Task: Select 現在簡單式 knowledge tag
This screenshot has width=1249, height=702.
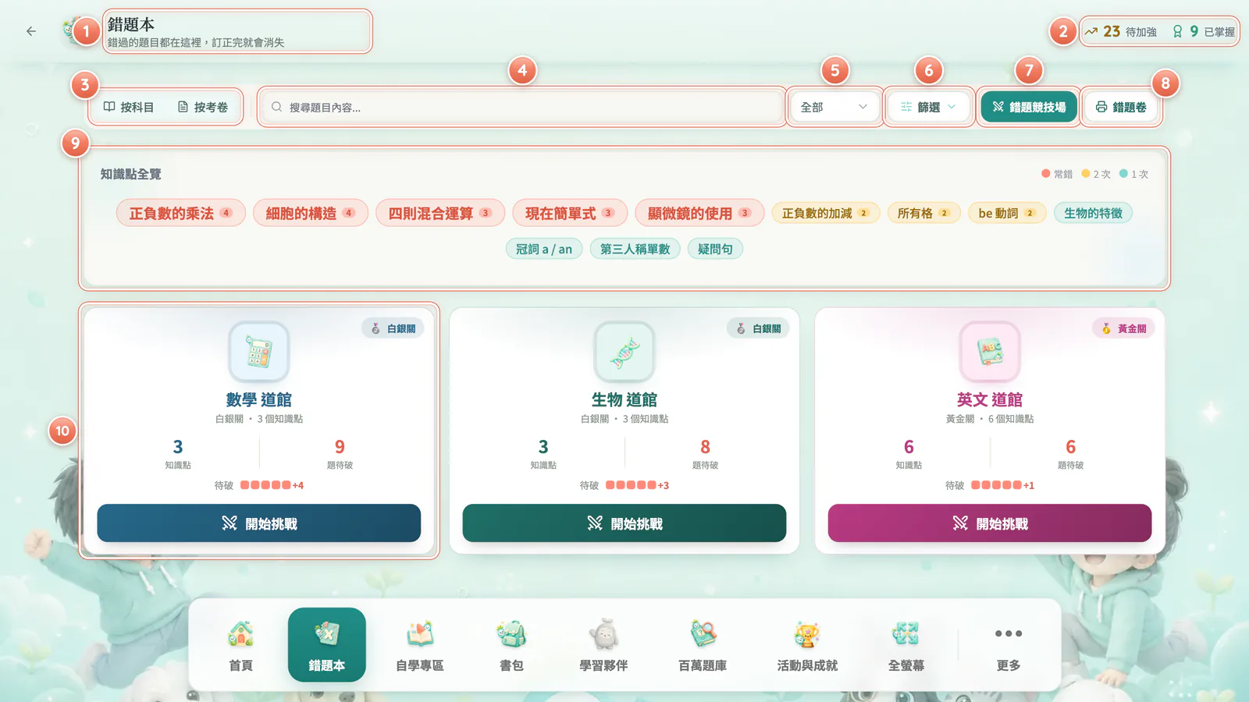Action: 570,213
